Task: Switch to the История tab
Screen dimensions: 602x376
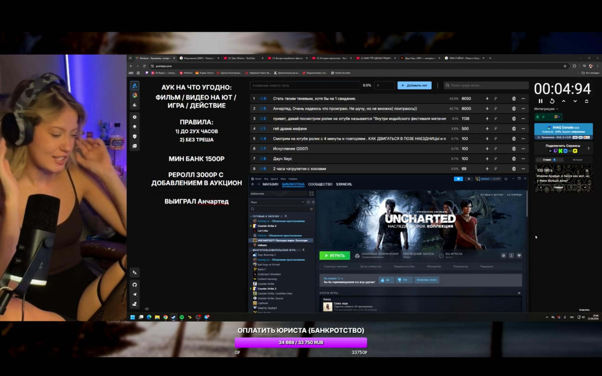Action: click(577, 160)
